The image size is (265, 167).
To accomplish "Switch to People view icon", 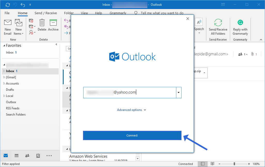I will point(27,156).
